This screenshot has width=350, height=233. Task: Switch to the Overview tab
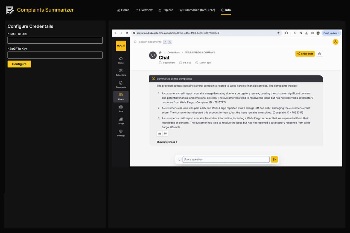point(144,10)
